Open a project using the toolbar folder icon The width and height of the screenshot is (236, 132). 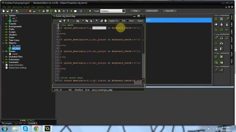(7, 11)
